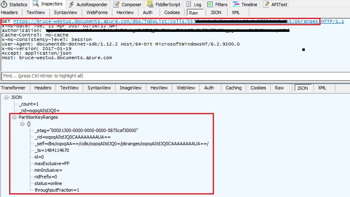Collapse the root JSON tree node
Viewport: 350px width, 197px height.
coord(6,97)
